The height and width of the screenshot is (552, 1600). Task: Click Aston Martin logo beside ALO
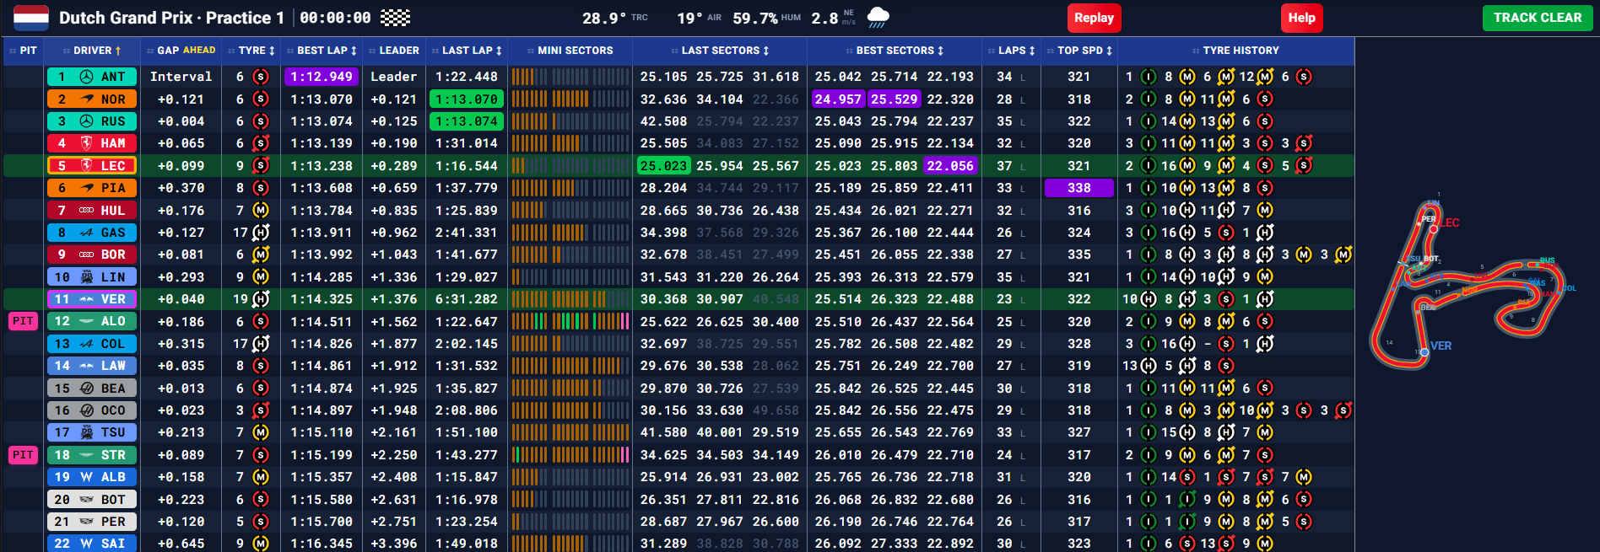coord(86,322)
